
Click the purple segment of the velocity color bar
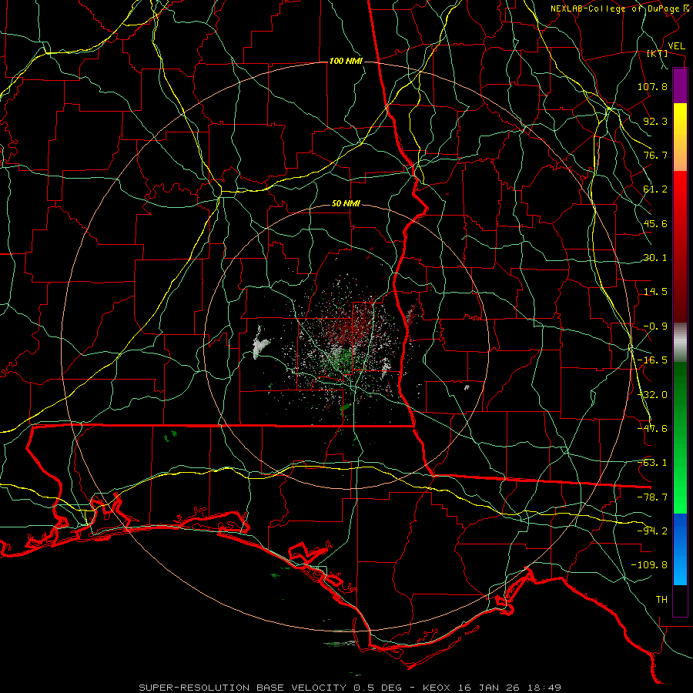point(680,86)
